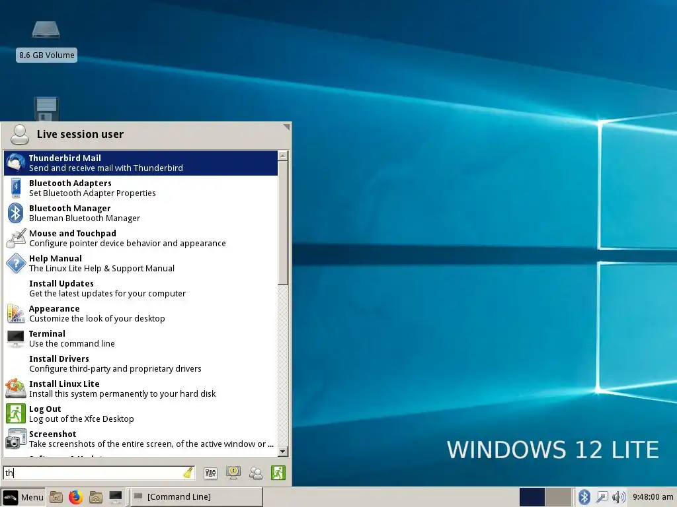Click the Bluetooth tray icon
Viewport: 677px width, 507px height.
pos(584,497)
